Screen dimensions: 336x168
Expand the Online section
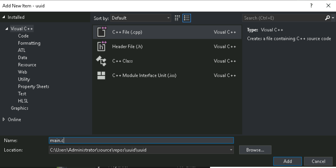pos(4,119)
